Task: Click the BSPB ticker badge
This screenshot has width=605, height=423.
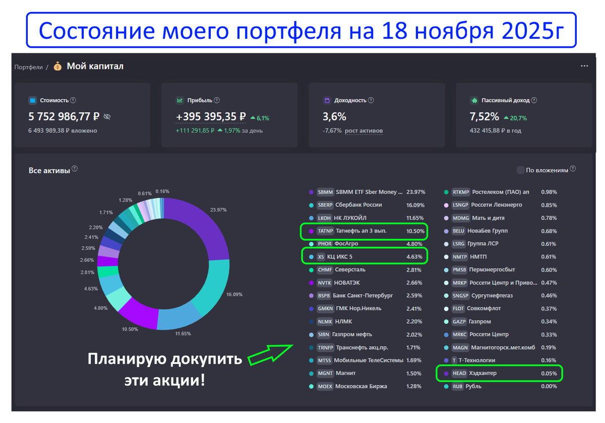Action: pos(324,296)
